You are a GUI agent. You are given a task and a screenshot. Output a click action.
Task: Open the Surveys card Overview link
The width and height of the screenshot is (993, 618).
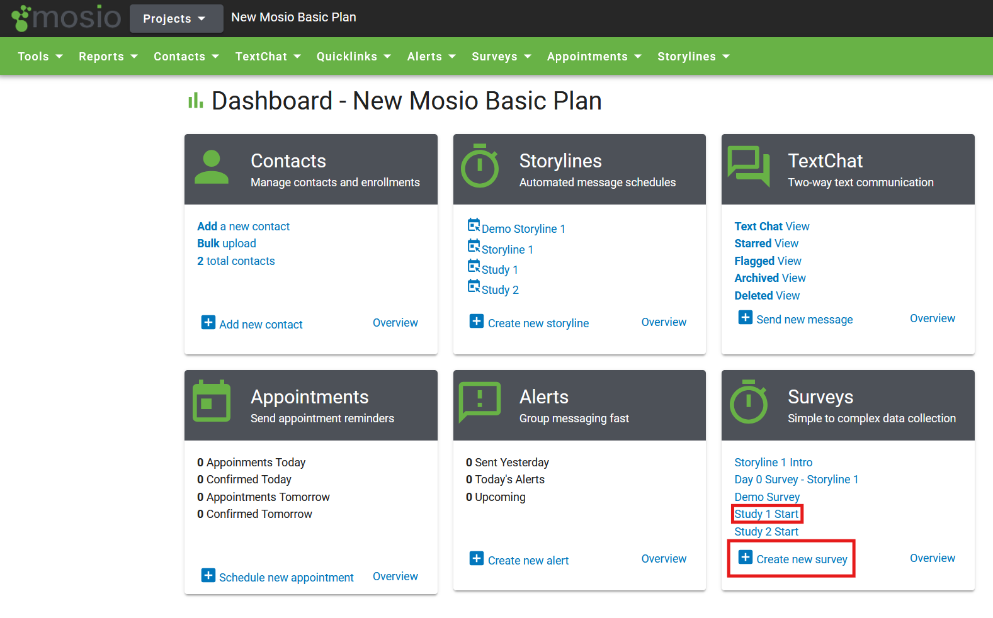pyautogui.click(x=933, y=558)
